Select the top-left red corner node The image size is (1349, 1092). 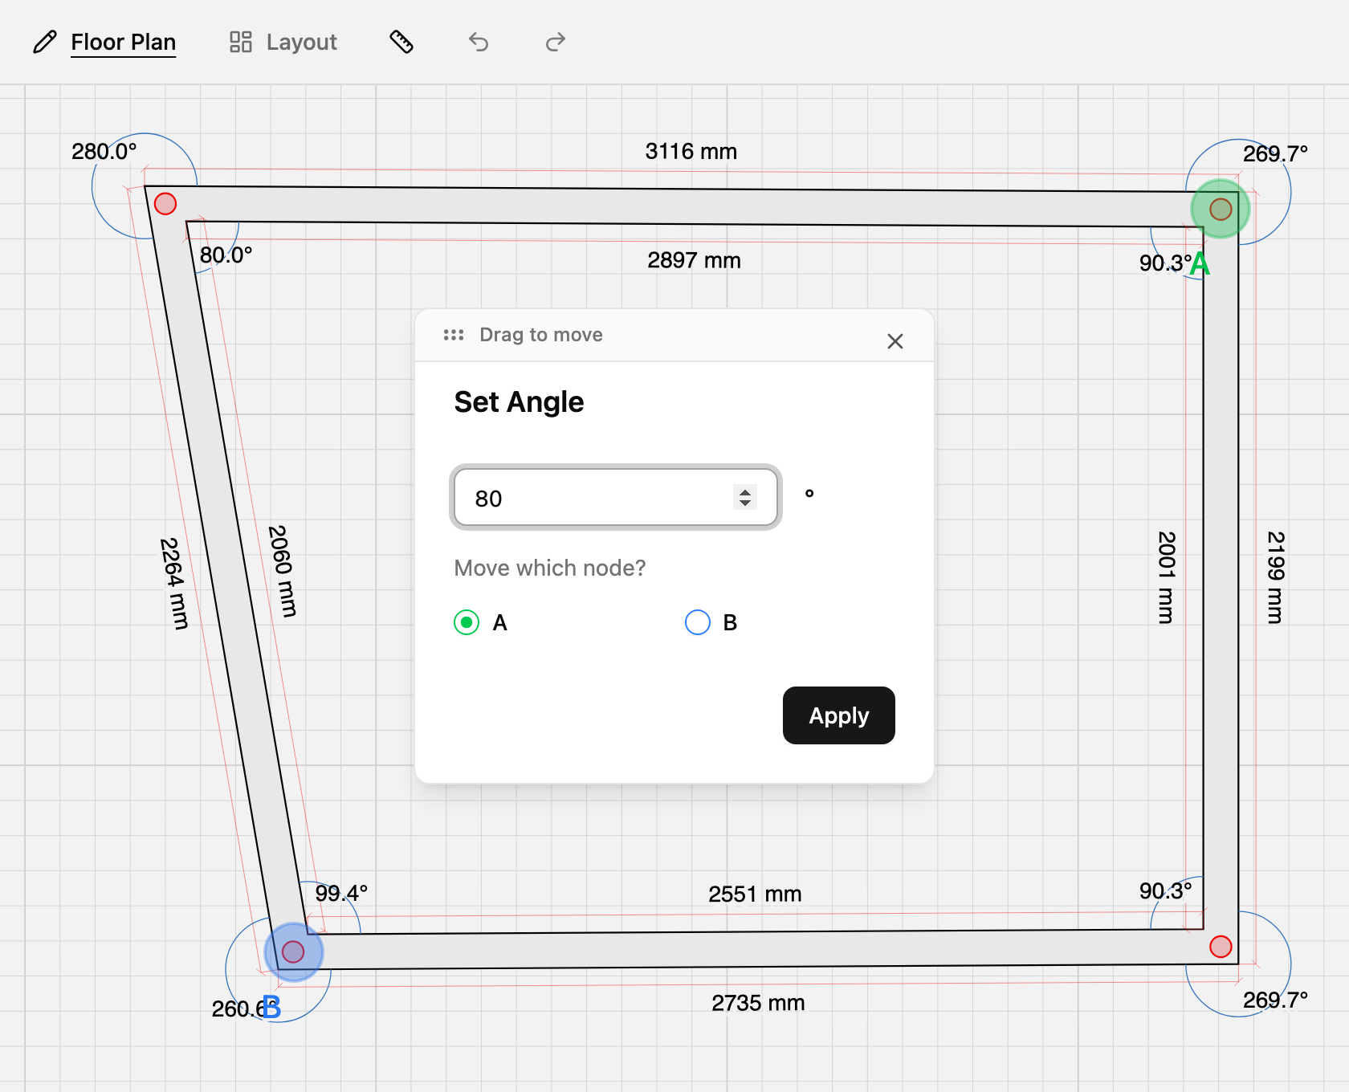[165, 204]
